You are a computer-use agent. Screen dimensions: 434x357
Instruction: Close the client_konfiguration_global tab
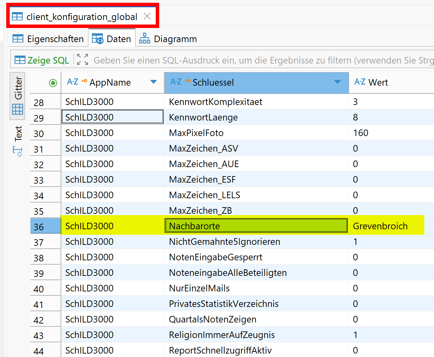(147, 16)
